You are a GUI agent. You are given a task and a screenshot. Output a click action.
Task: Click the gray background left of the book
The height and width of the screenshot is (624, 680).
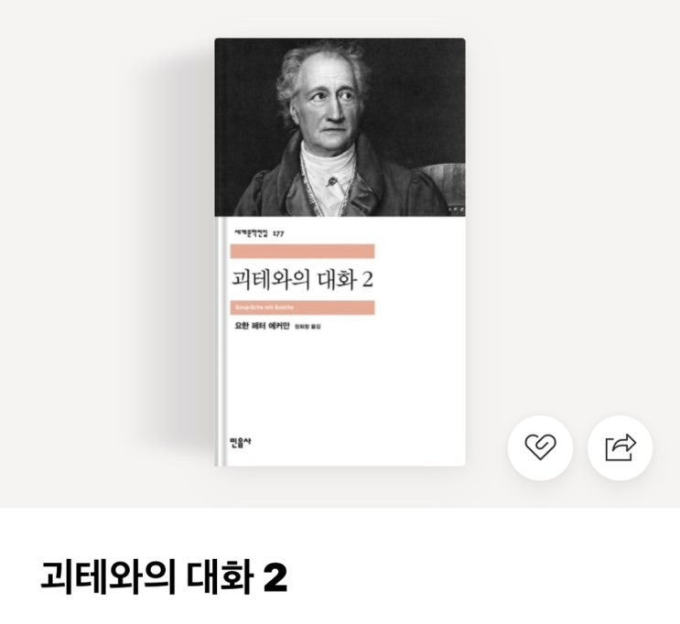pyautogui.click(x=106, y=253)
